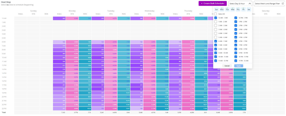Apply the day and hour selection
This screenshot has width=286, height=116.
(238, 66)
